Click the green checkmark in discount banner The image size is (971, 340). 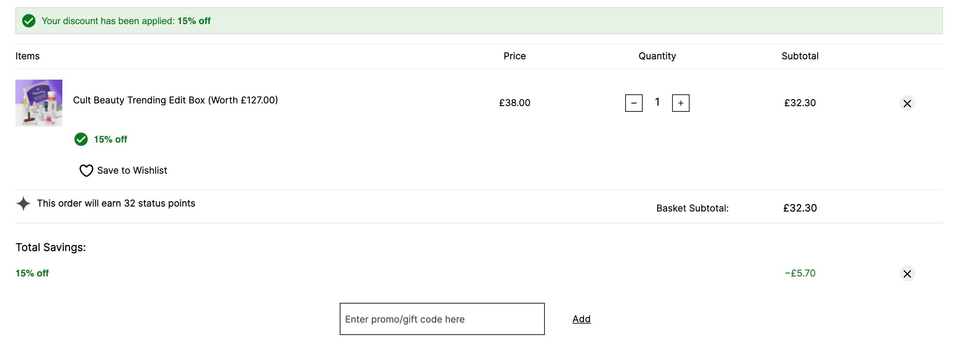tap(29, 21)
